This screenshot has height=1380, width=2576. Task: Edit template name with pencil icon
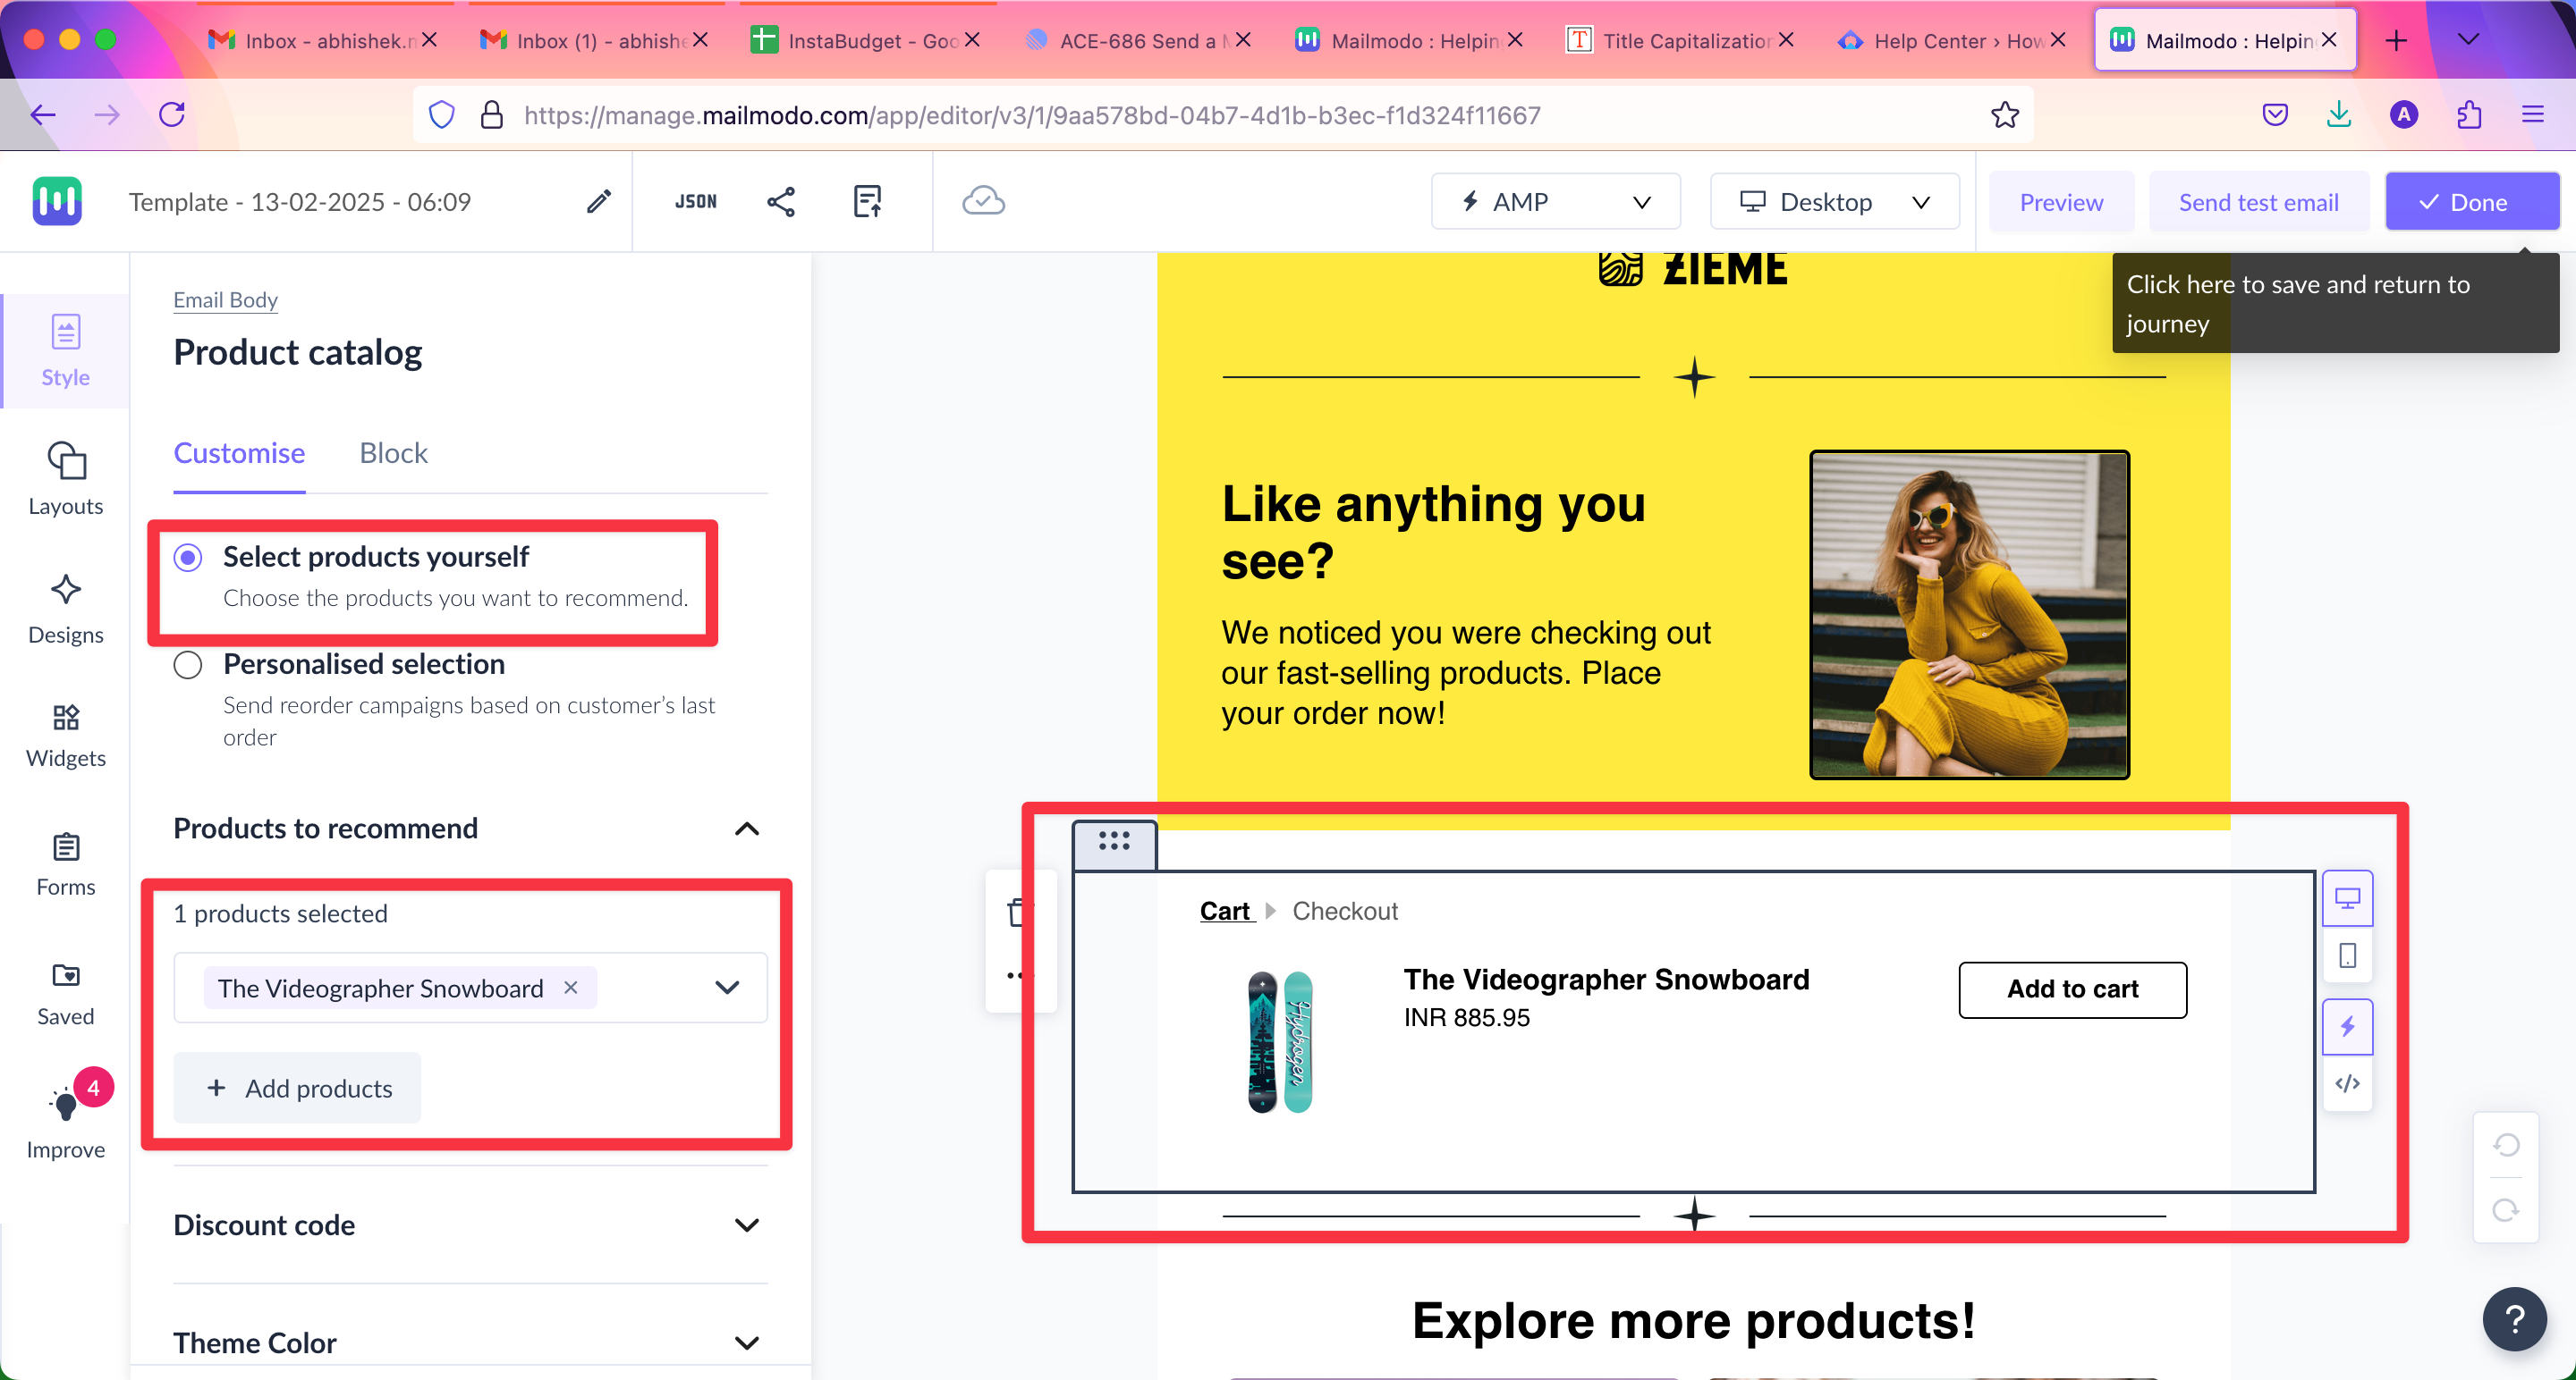click(598, 201)
